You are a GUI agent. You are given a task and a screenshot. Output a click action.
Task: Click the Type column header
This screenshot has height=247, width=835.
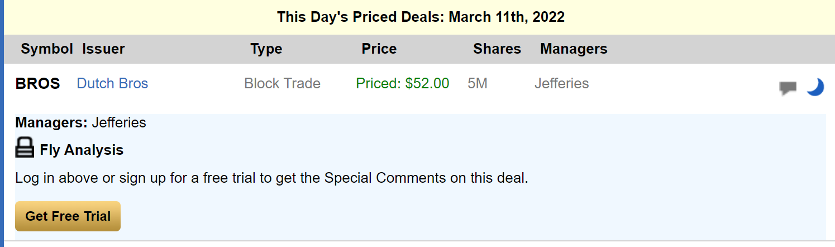click(266, 49)
